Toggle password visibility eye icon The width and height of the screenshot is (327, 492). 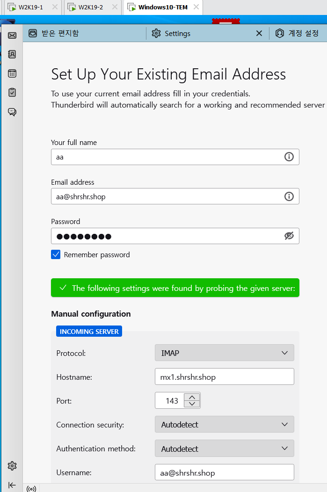coord(289,236)
